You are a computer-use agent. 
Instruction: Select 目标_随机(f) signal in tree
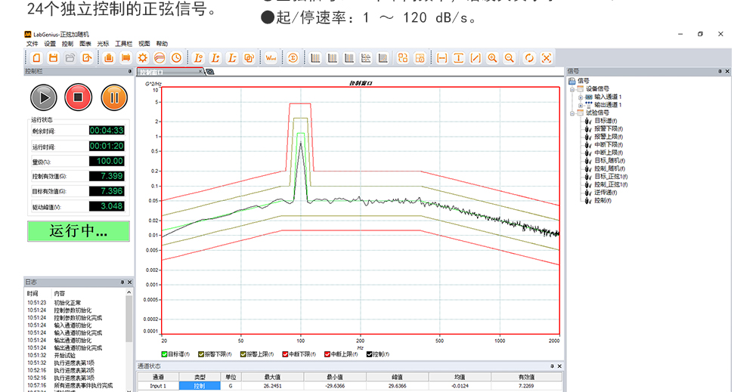click(610, 160)
